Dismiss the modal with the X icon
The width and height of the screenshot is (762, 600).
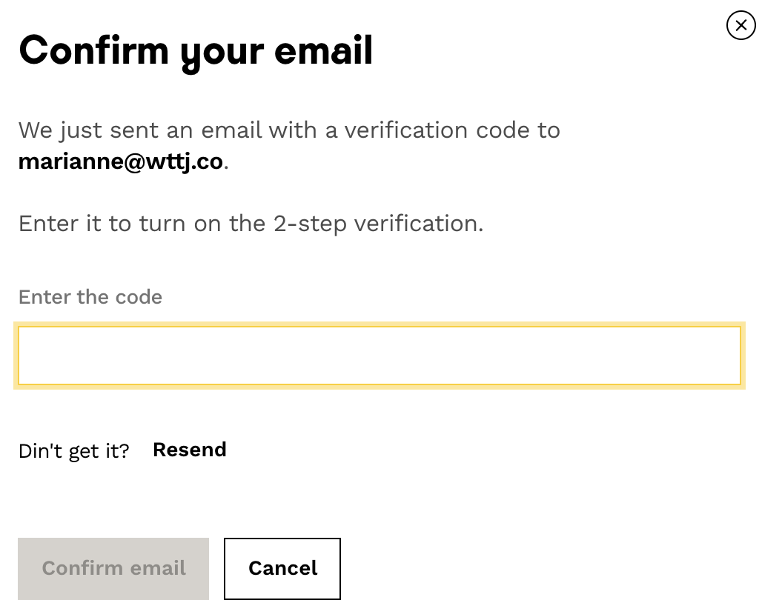[x=741, y=25]
